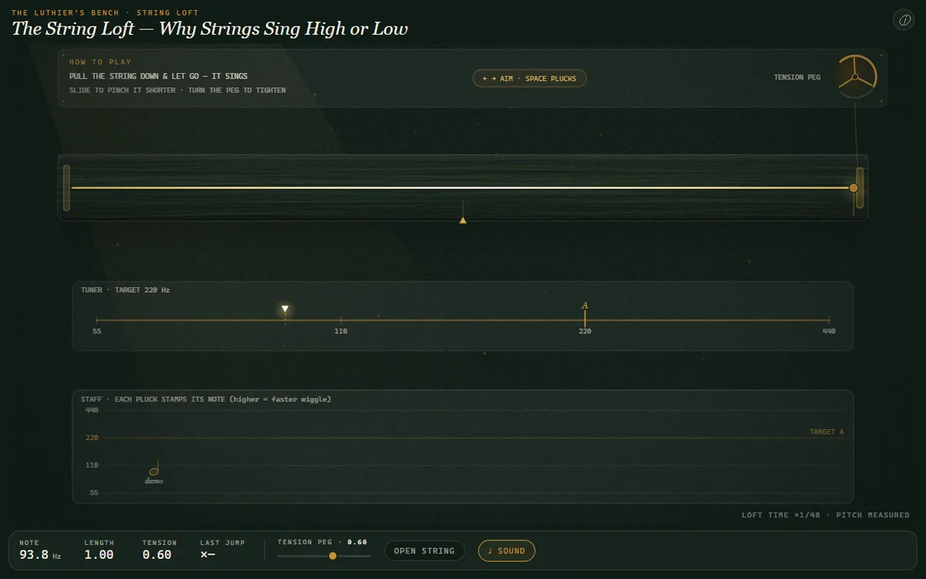Screen dimensions: 926x579
Task: Click the Note 93.8 Hz readout
Action: pos(40,550)
